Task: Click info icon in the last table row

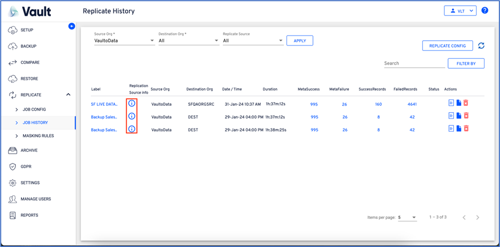Action: pos(132,129)
